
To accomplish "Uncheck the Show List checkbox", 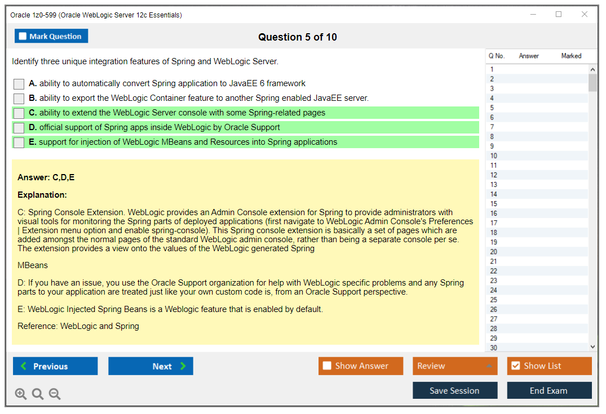I will (515, 366).
